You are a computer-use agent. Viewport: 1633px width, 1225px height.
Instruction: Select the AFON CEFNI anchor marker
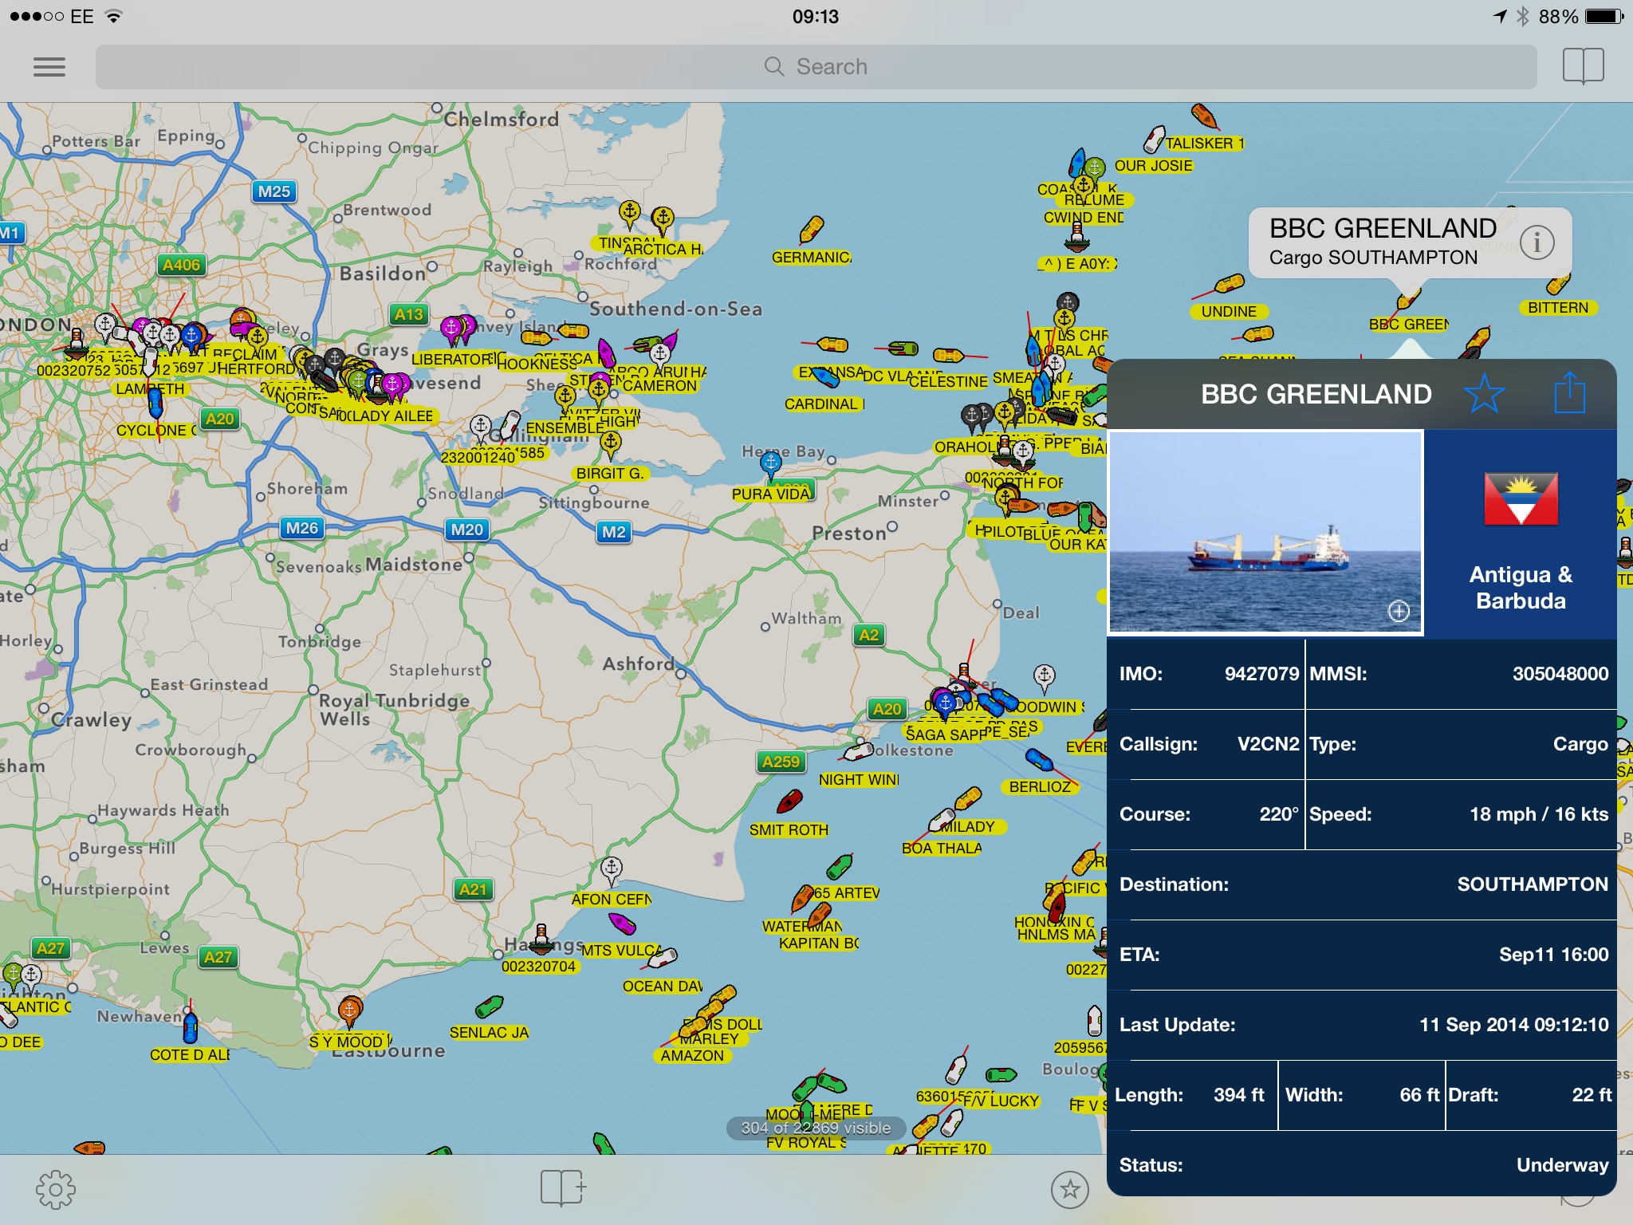612,871
